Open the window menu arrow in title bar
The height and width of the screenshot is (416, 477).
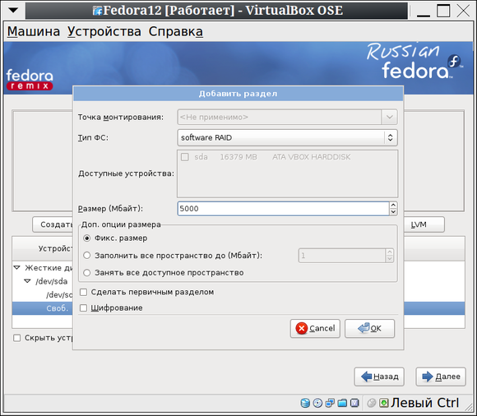click(13, 11)
